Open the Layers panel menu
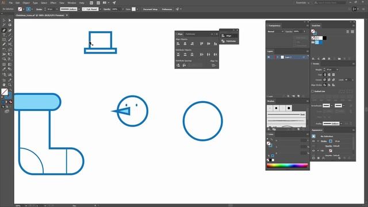Screen dimensions: 368x207 (x=307, y=51)
